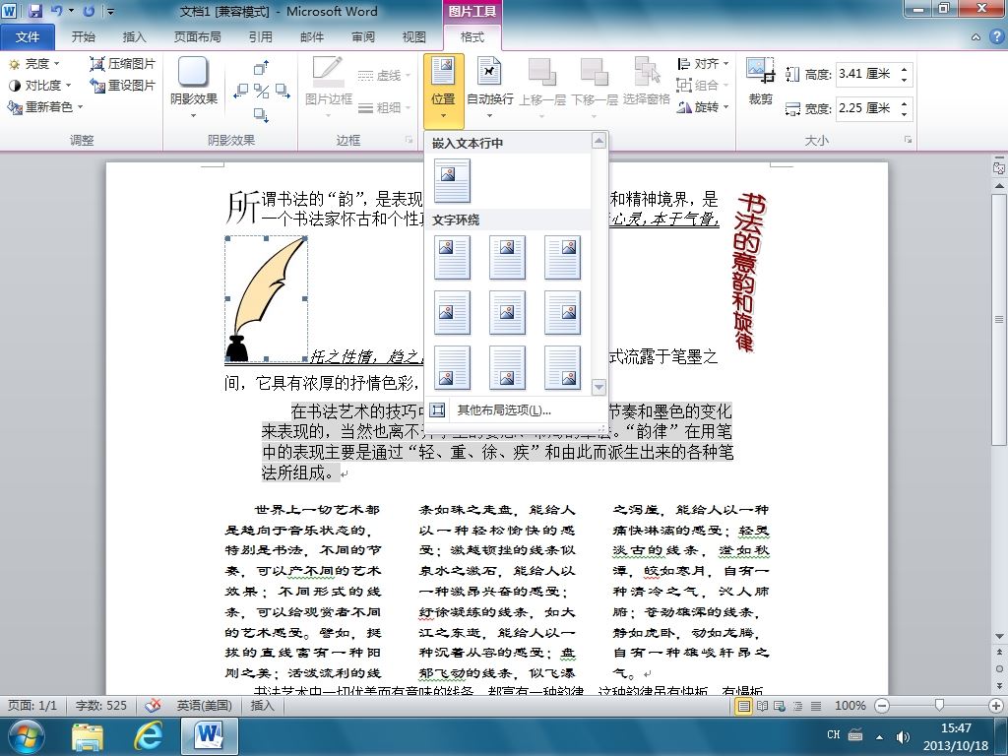This screenshot has height=756, width=1008.
Task: Open the dashes line style dropdown
Action: click(x=384, y=75)
